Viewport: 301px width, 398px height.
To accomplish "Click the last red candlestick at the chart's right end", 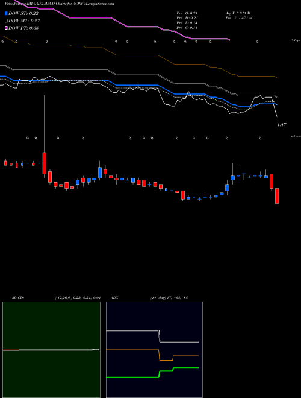I will 277,196.
